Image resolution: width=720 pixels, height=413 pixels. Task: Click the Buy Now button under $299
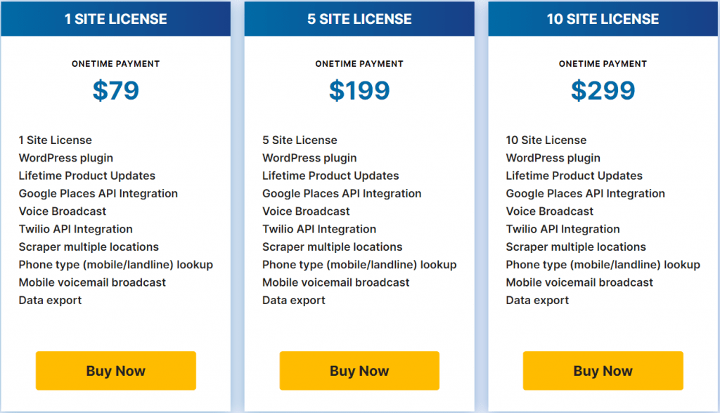(x=603, y=370)
